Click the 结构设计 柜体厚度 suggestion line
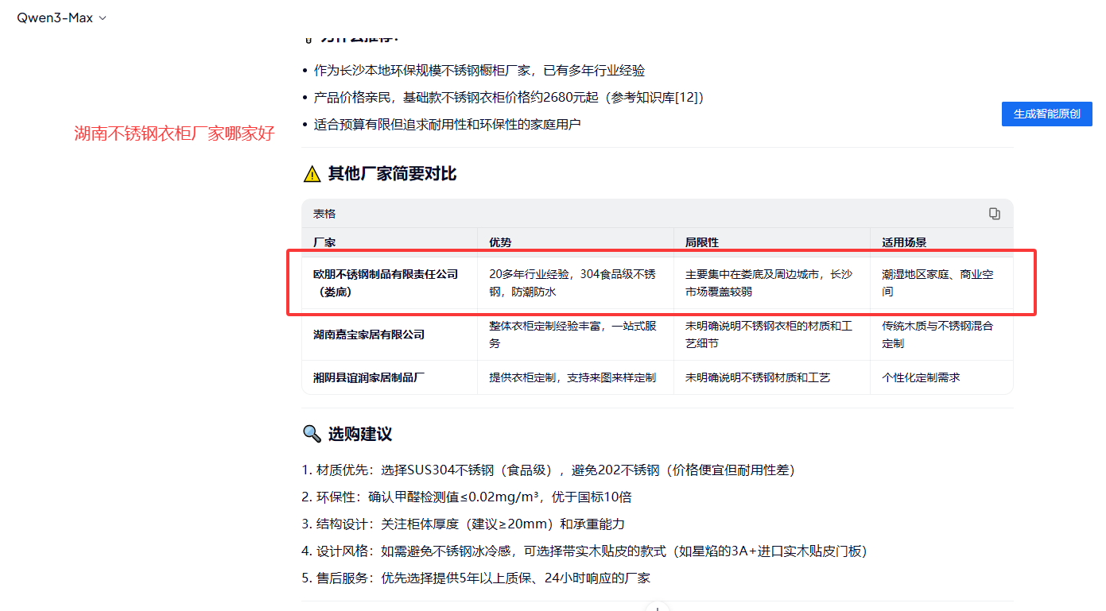 click(x=463, y=524)
